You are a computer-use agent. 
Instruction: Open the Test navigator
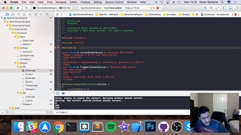[x=30, y=14]
